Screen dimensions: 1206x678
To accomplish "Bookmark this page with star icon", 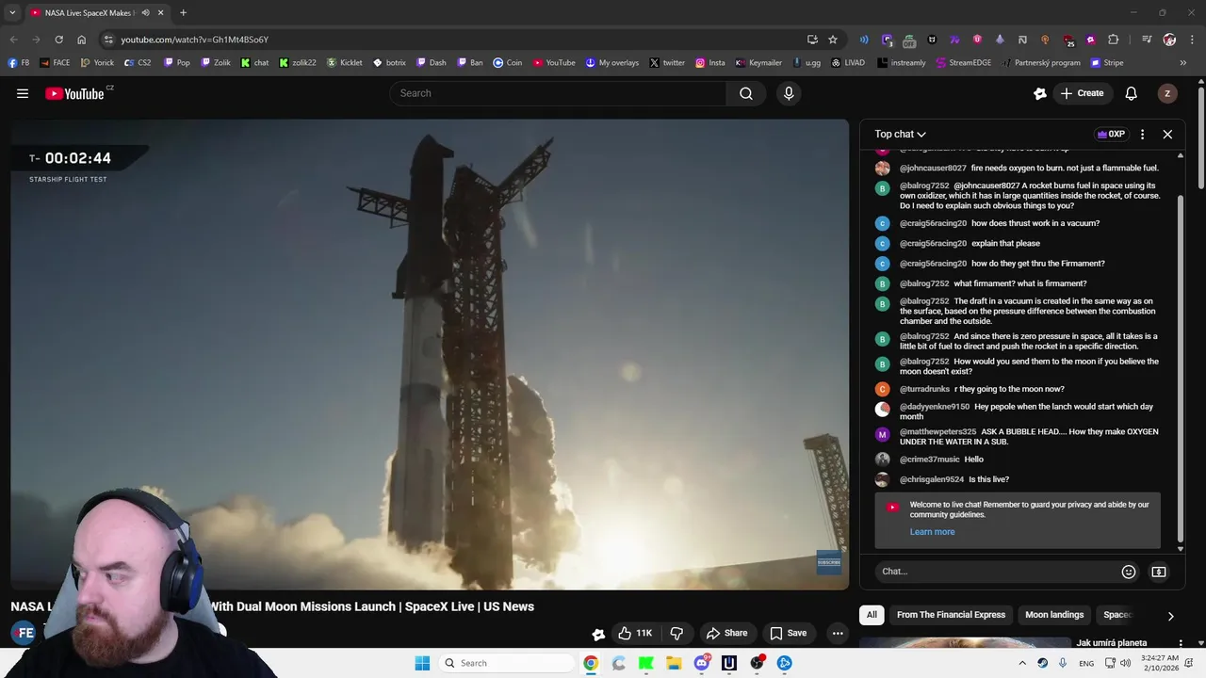I will pyautogui.click(x=833, y=40).
